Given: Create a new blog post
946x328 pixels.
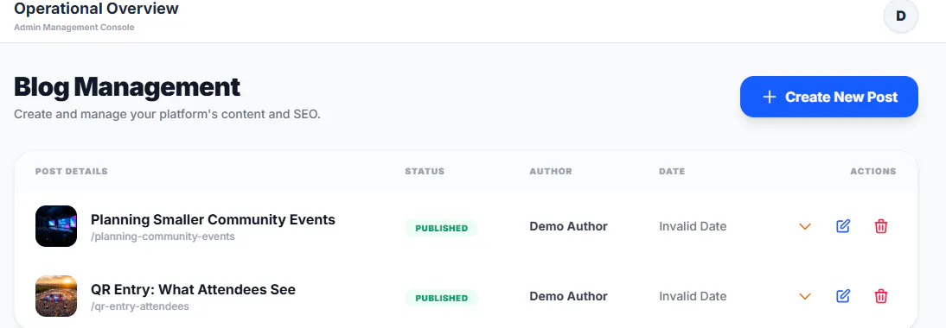Looking at the screenshot, I should tap(829, 97).
